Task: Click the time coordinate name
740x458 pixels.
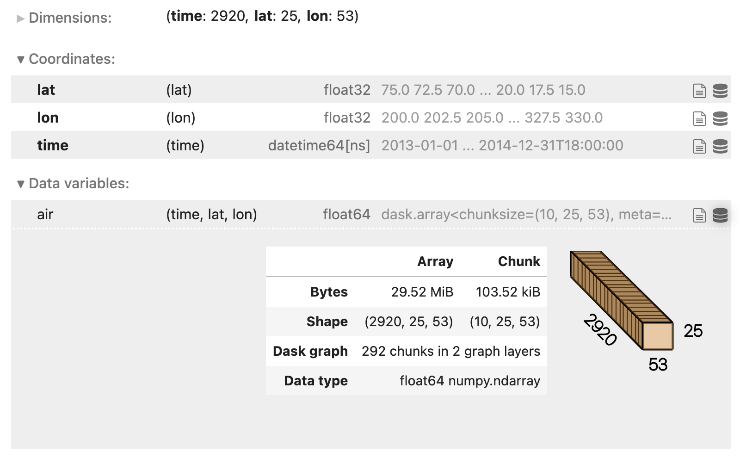Action: pos(53,145)
